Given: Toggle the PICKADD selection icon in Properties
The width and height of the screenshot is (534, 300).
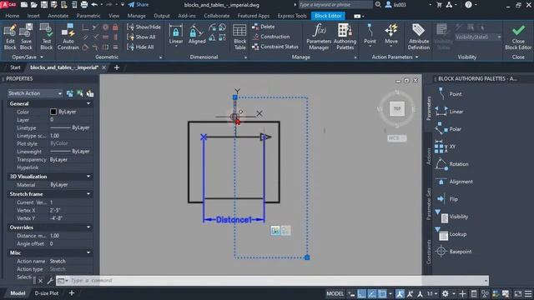Looking at the screenshot, I should [x=70, y=93].
